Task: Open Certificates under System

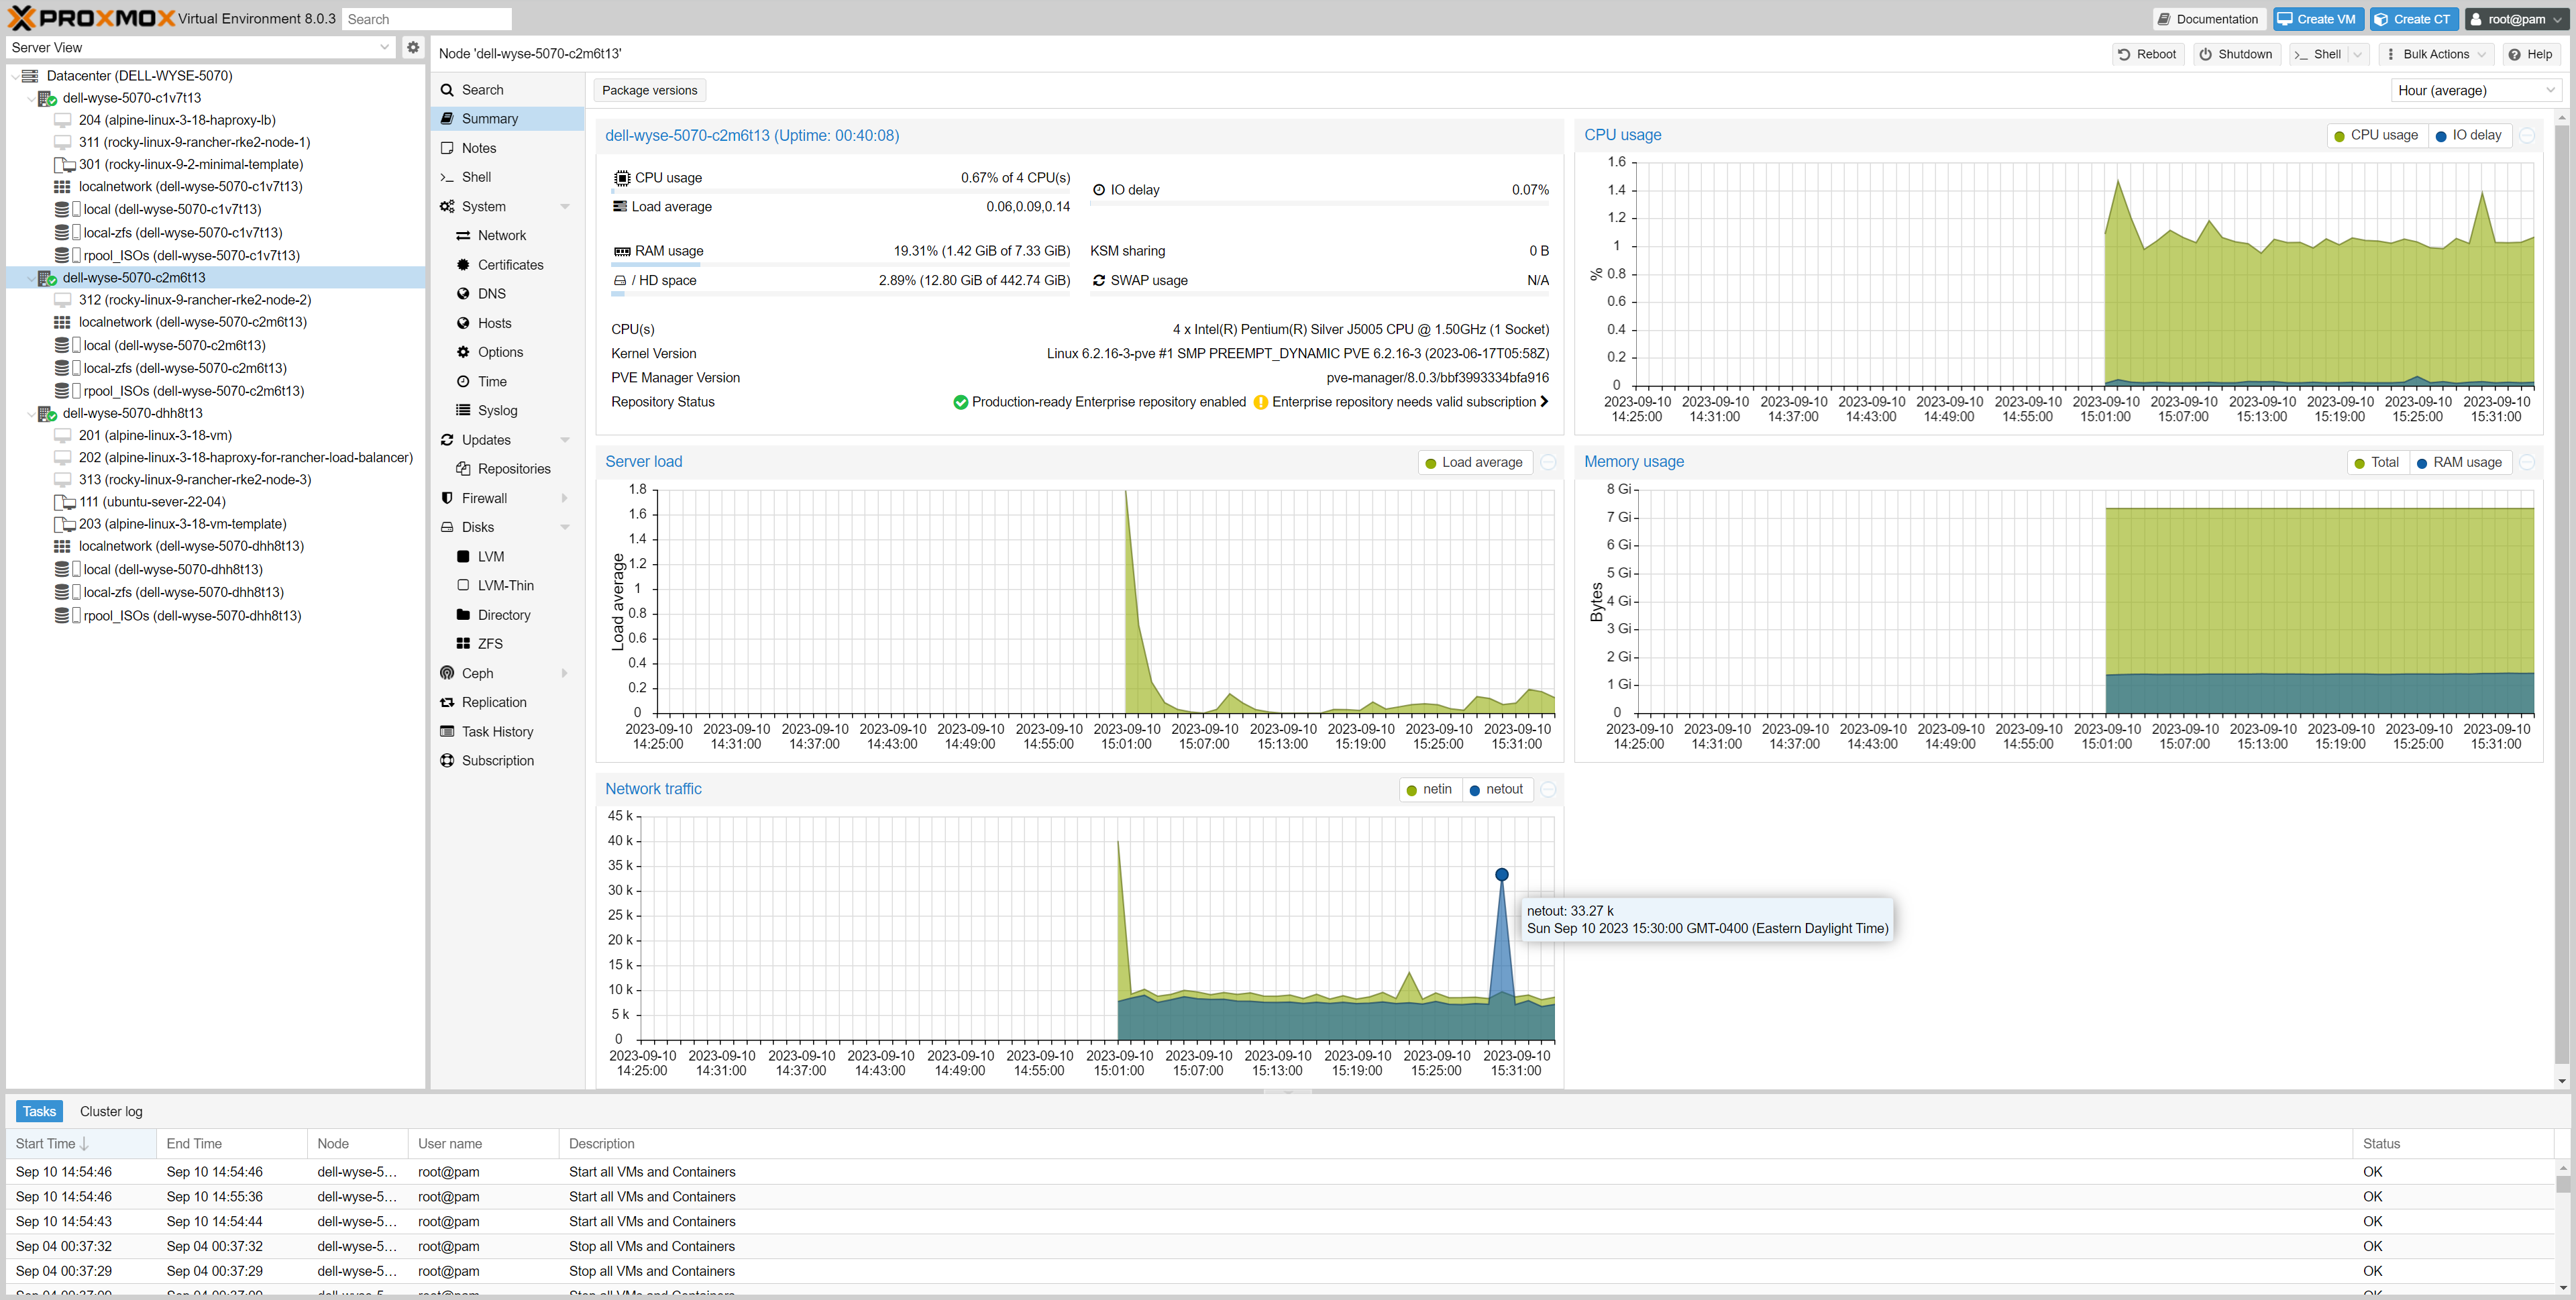Action: [510, 265]
